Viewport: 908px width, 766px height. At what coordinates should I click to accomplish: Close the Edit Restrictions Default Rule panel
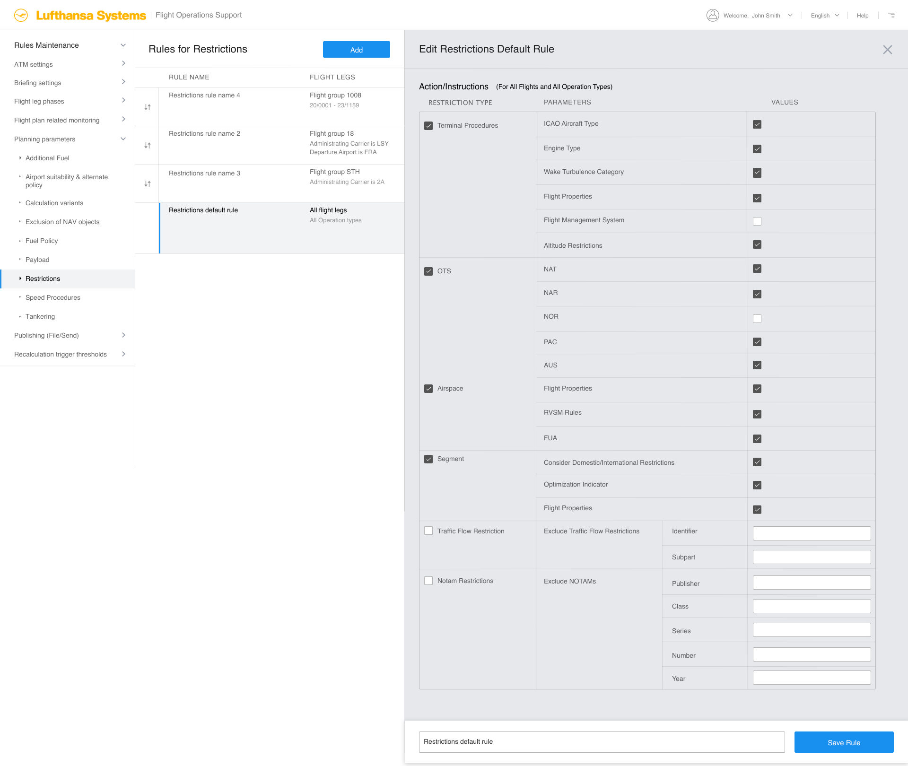pos(888,50)
